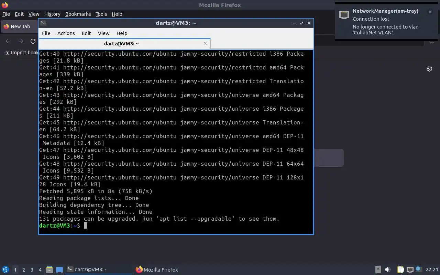Open Firefox Bookmarks menu
Screen dimensions: 440x275
tap(78, 14)
